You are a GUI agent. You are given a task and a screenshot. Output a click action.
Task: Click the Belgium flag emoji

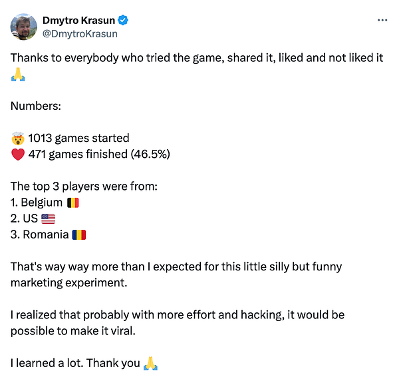point(73,202)
